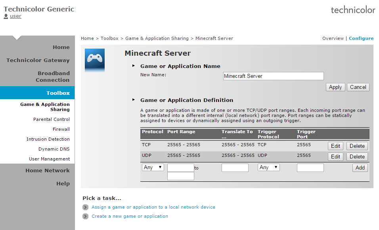Switch to the Overview tab
Viewport: 379px width, 230px height.
333,38
